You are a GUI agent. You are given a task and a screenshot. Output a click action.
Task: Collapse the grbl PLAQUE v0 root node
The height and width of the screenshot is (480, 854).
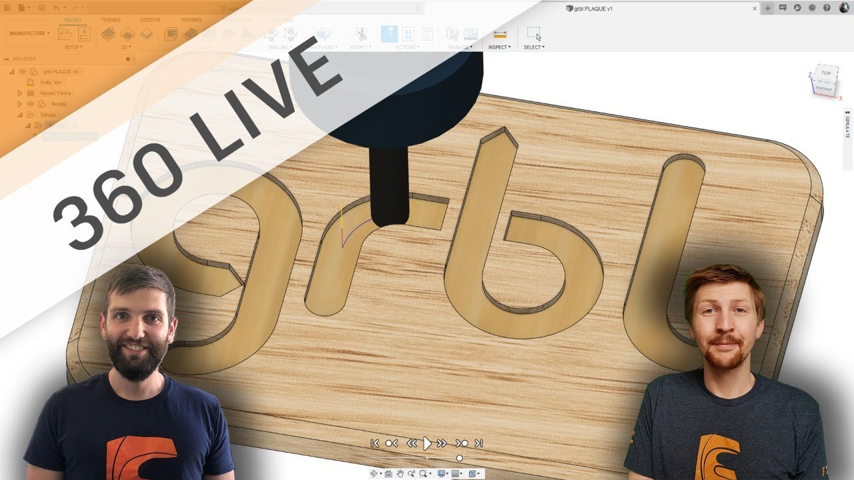tap(12, 71)
